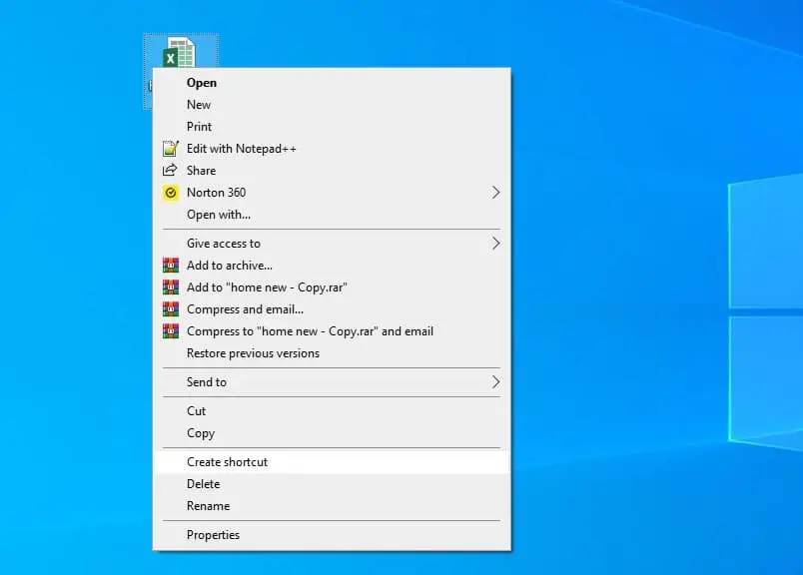Open file Properties from context menu
This screenshot has width=803, height=575.
(x=213, y=535)
